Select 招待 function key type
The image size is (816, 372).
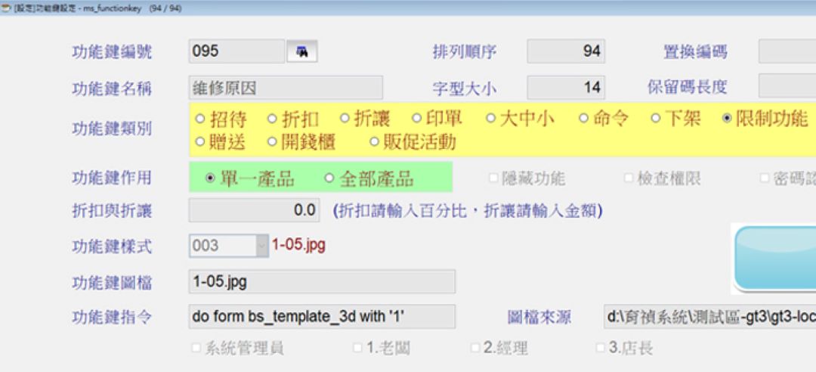coord(199,119)
